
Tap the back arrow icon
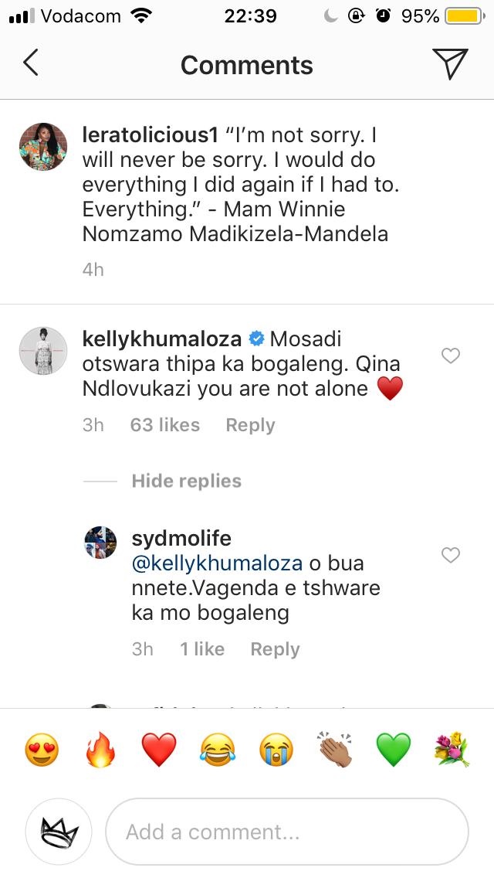point(31,64)
